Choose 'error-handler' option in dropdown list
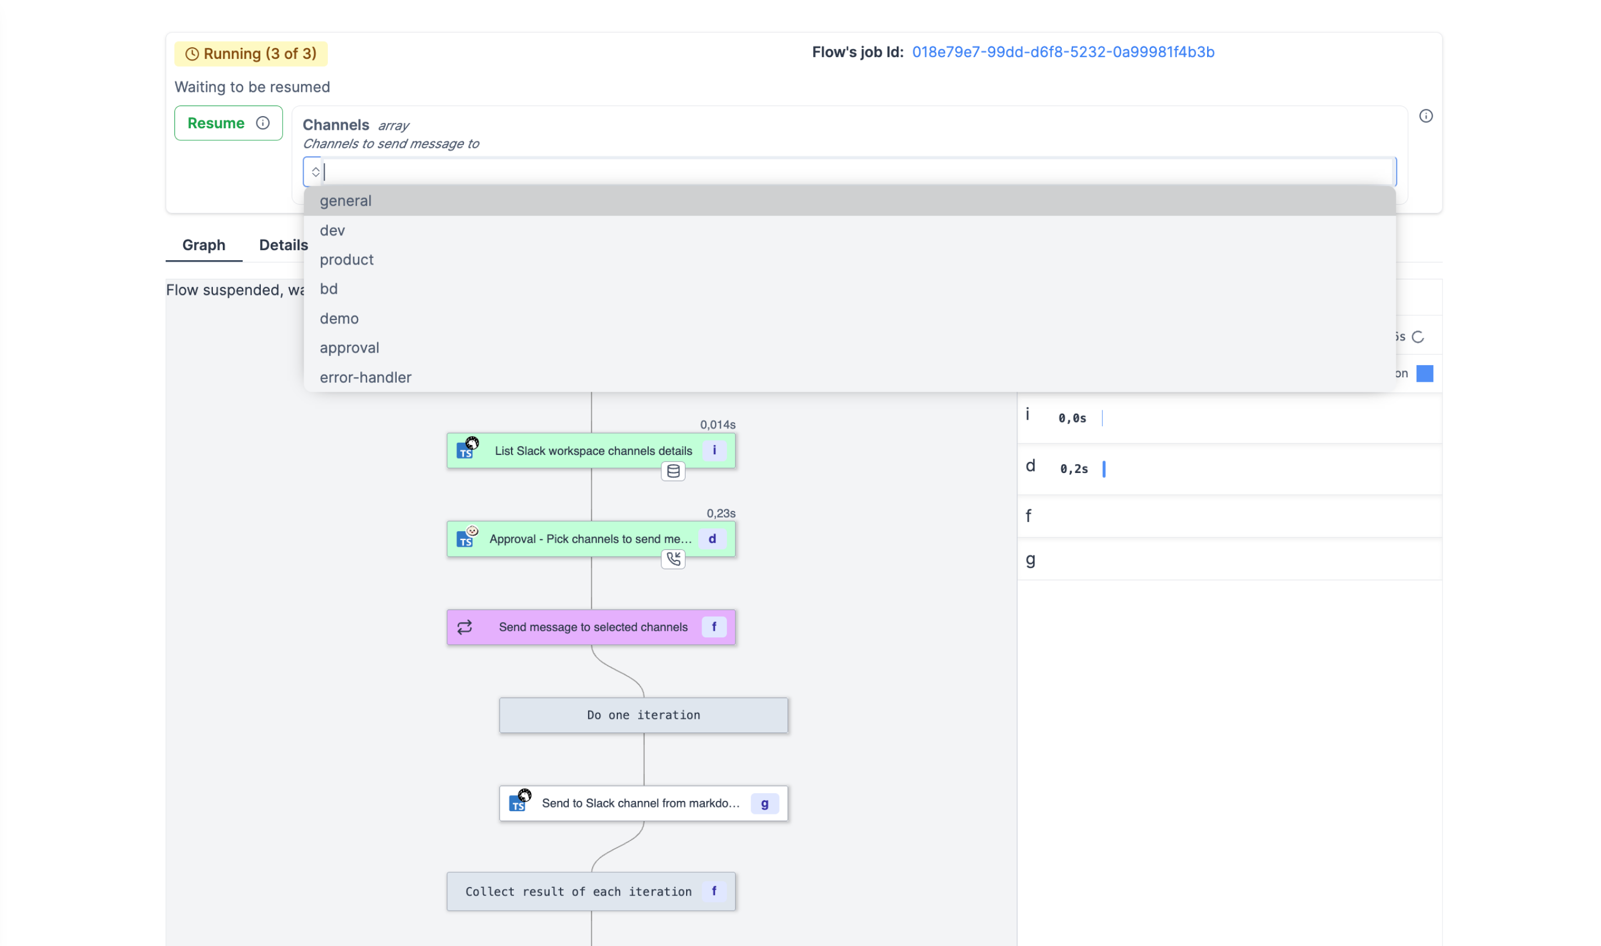Image resolution: width=1601 pixels, height=946 pixels. 365,377
